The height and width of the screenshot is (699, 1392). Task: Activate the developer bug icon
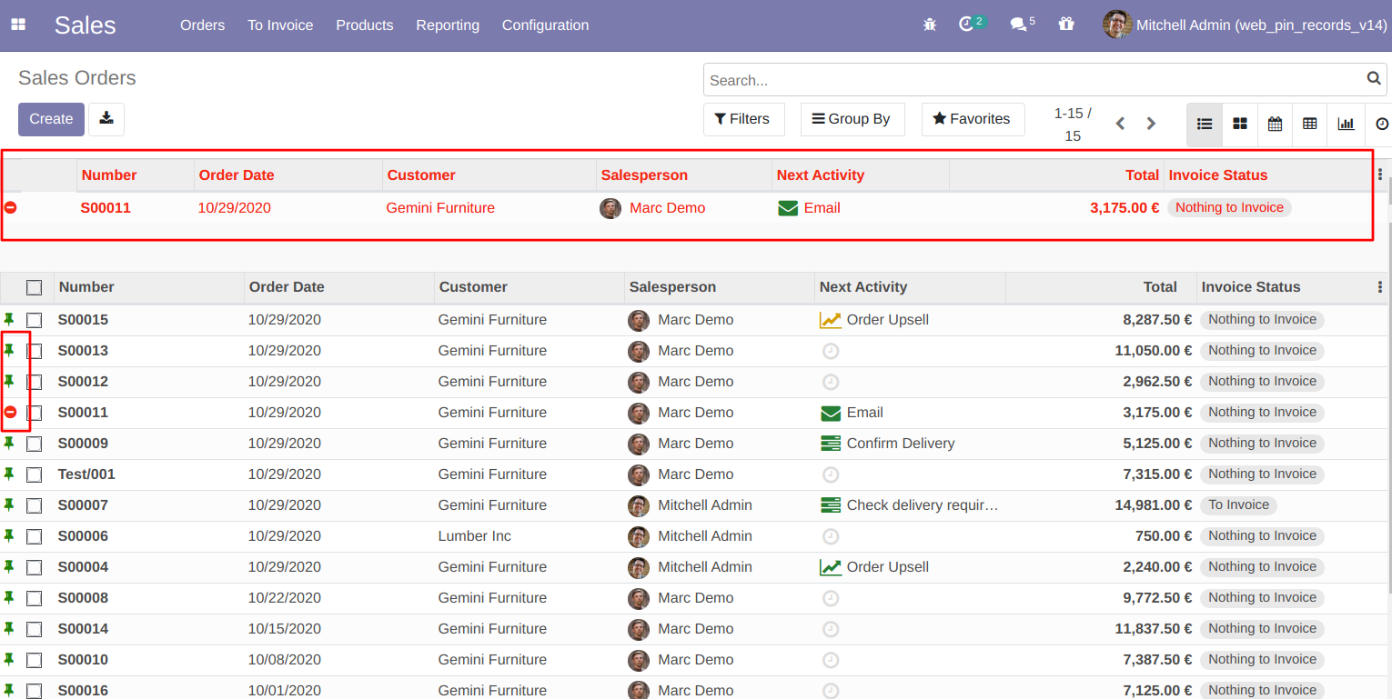coord(930,25)
